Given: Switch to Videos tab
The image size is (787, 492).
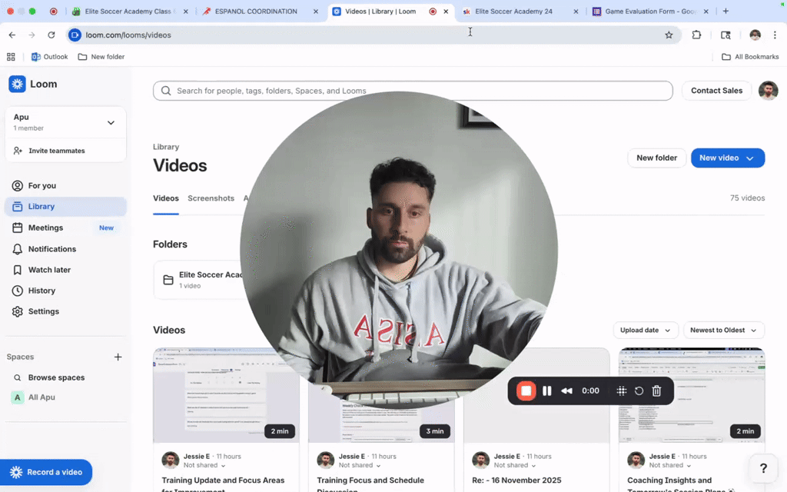Looking at the screenshot, I should pyautogui.click(x=166, y=198).
